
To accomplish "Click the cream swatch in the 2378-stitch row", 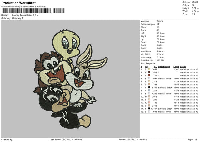I will 149,81.
